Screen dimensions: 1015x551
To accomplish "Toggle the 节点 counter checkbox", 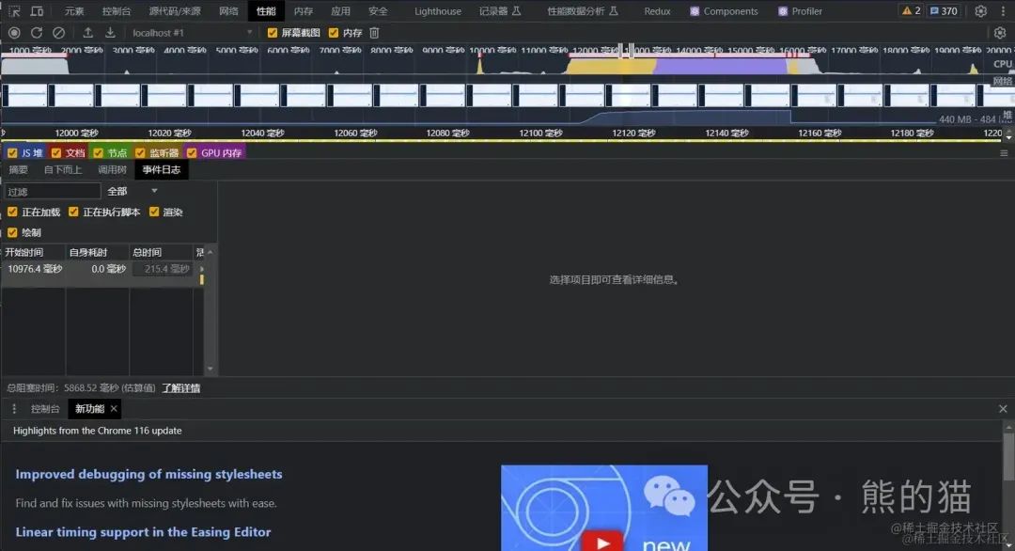I will [99, 153].
